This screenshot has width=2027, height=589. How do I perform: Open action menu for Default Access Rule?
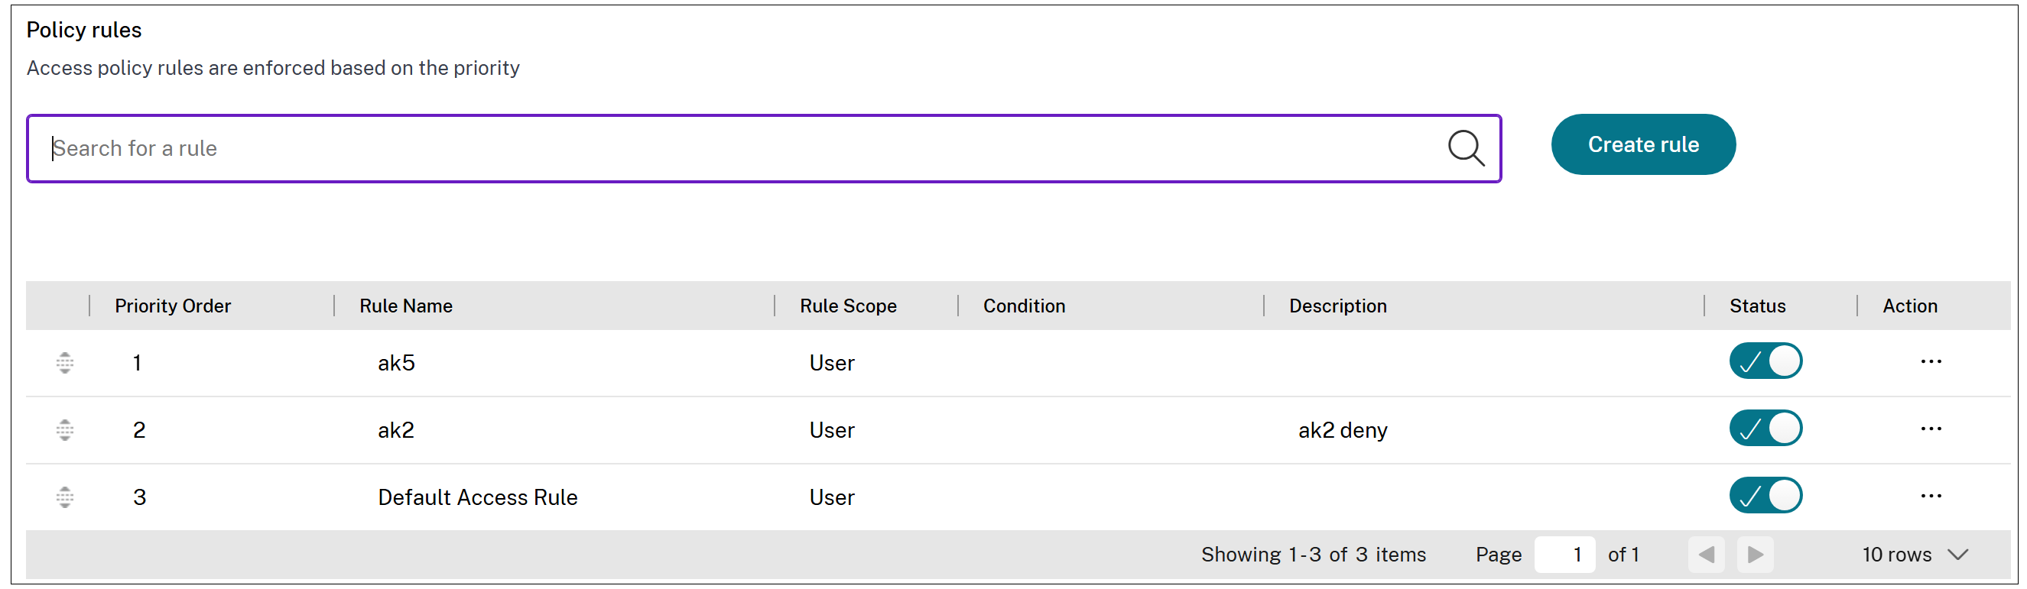pos(1930,497)
